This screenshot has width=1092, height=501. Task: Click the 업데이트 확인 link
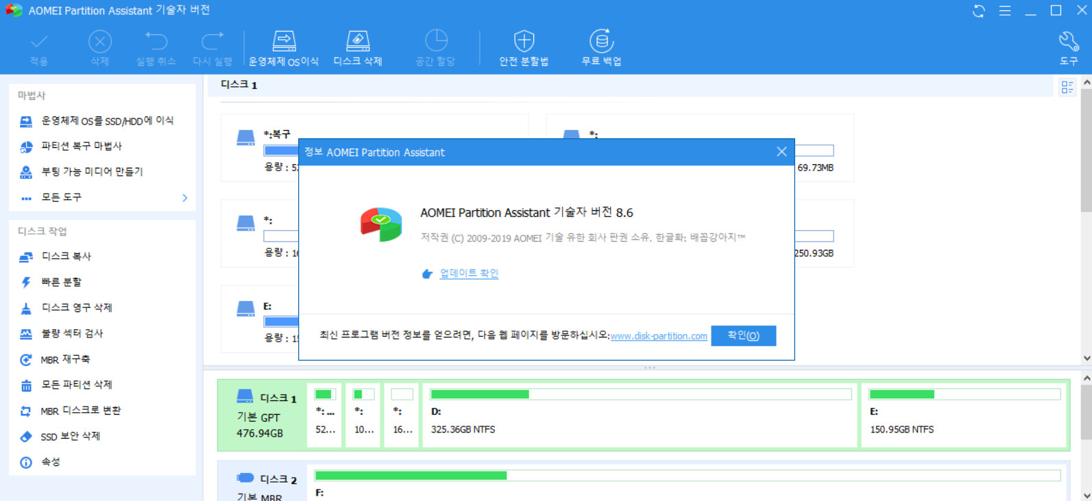(x=469, y=273)
